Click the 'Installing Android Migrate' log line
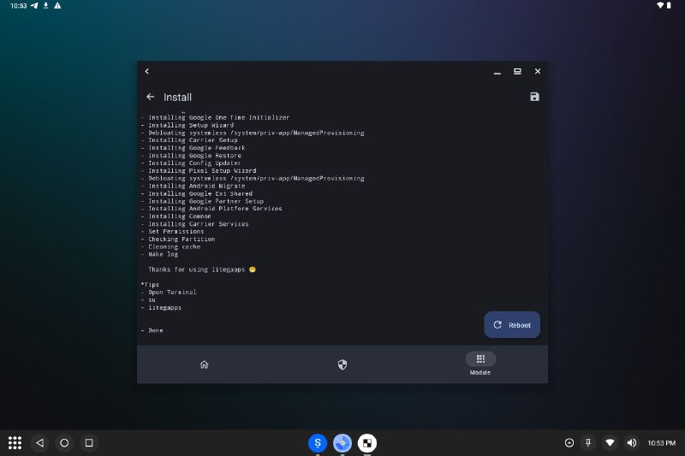 pos(194,186)
